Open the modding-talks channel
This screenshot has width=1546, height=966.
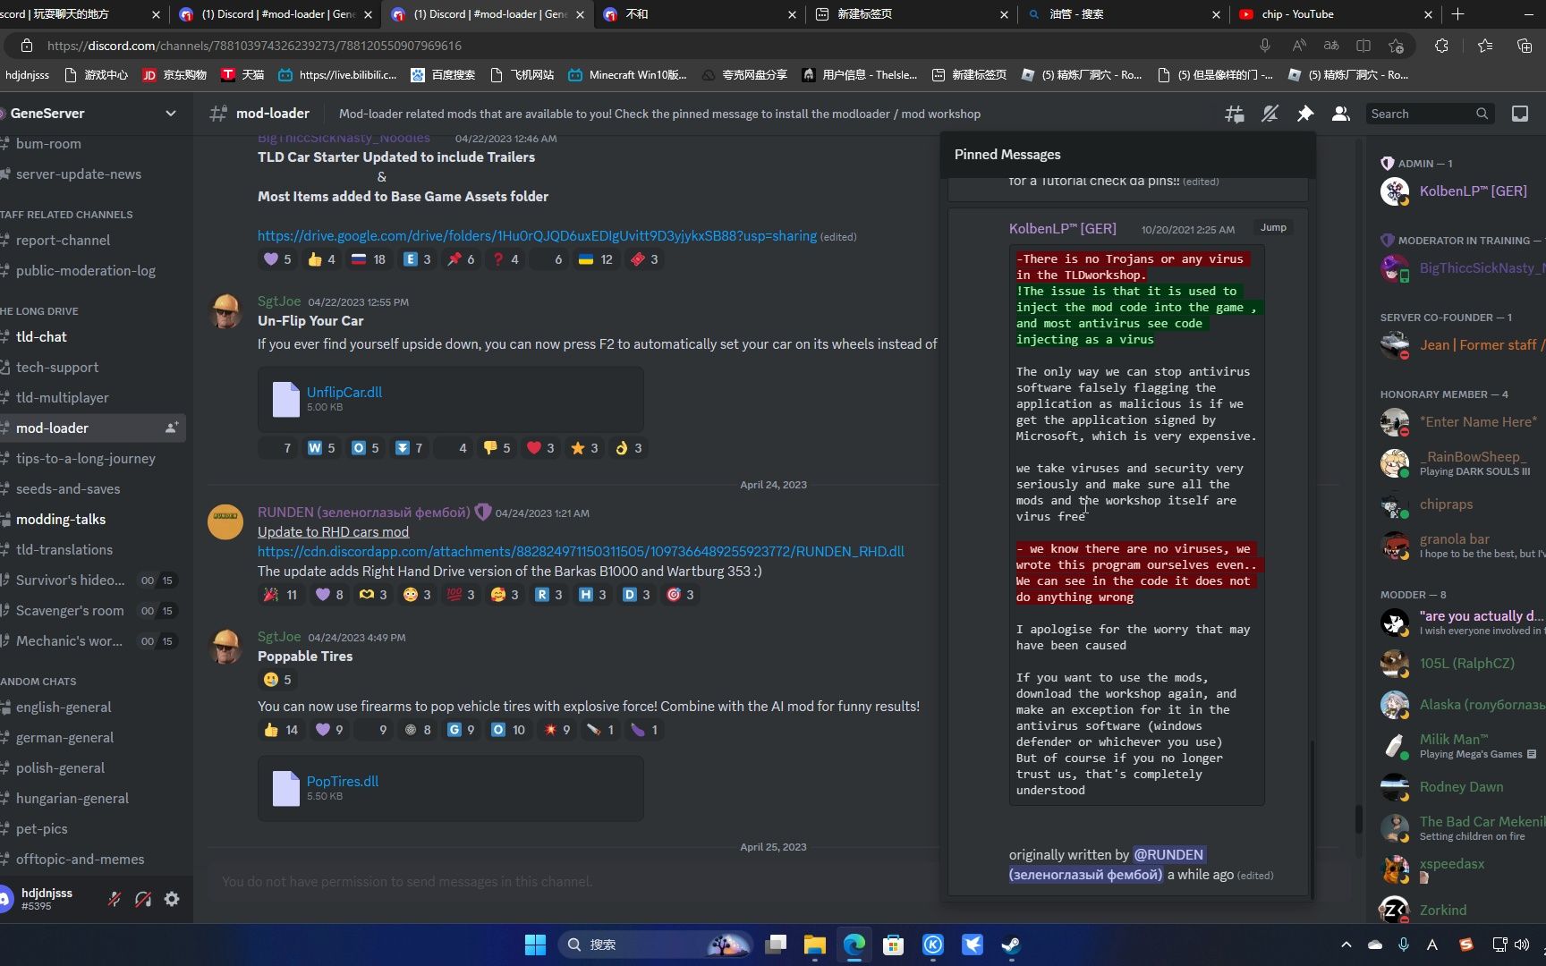coord(61,519)
